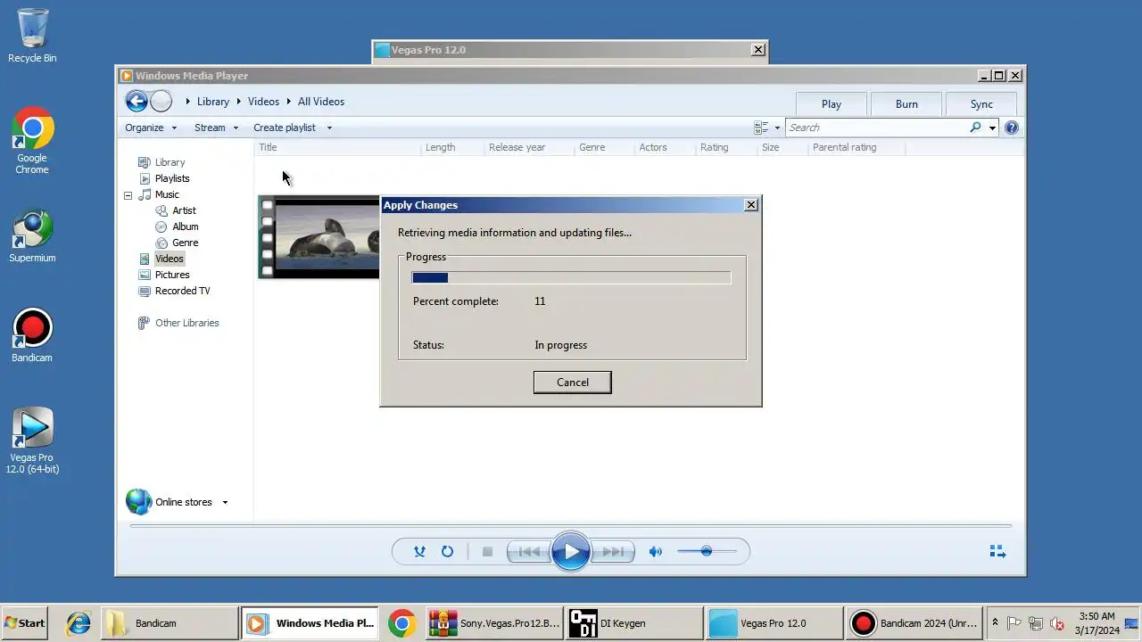The height and width of the screenshot is (642, 1142).
Task: Close the Apply Changes dialog
Action: 751,205
